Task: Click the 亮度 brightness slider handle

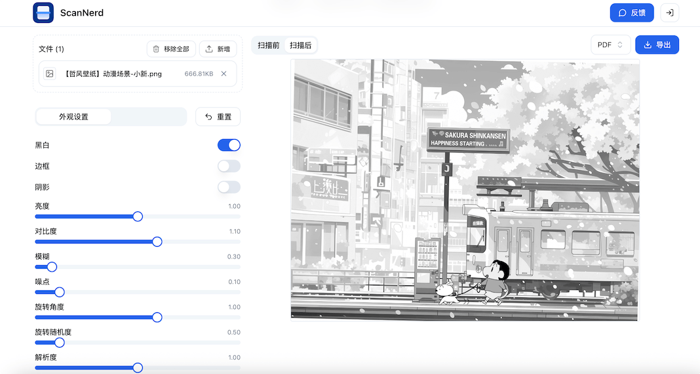Action: pos(138,217)
